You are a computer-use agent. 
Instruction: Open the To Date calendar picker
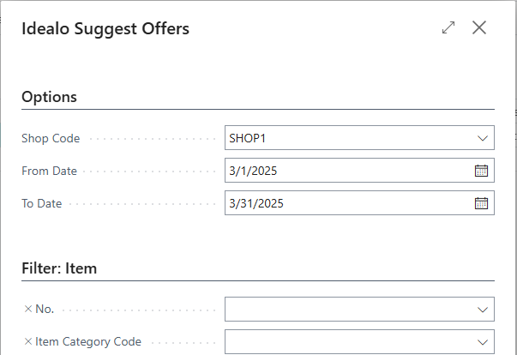point(481,203)
